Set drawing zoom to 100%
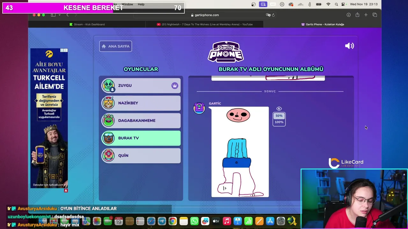 coord(279,122)
